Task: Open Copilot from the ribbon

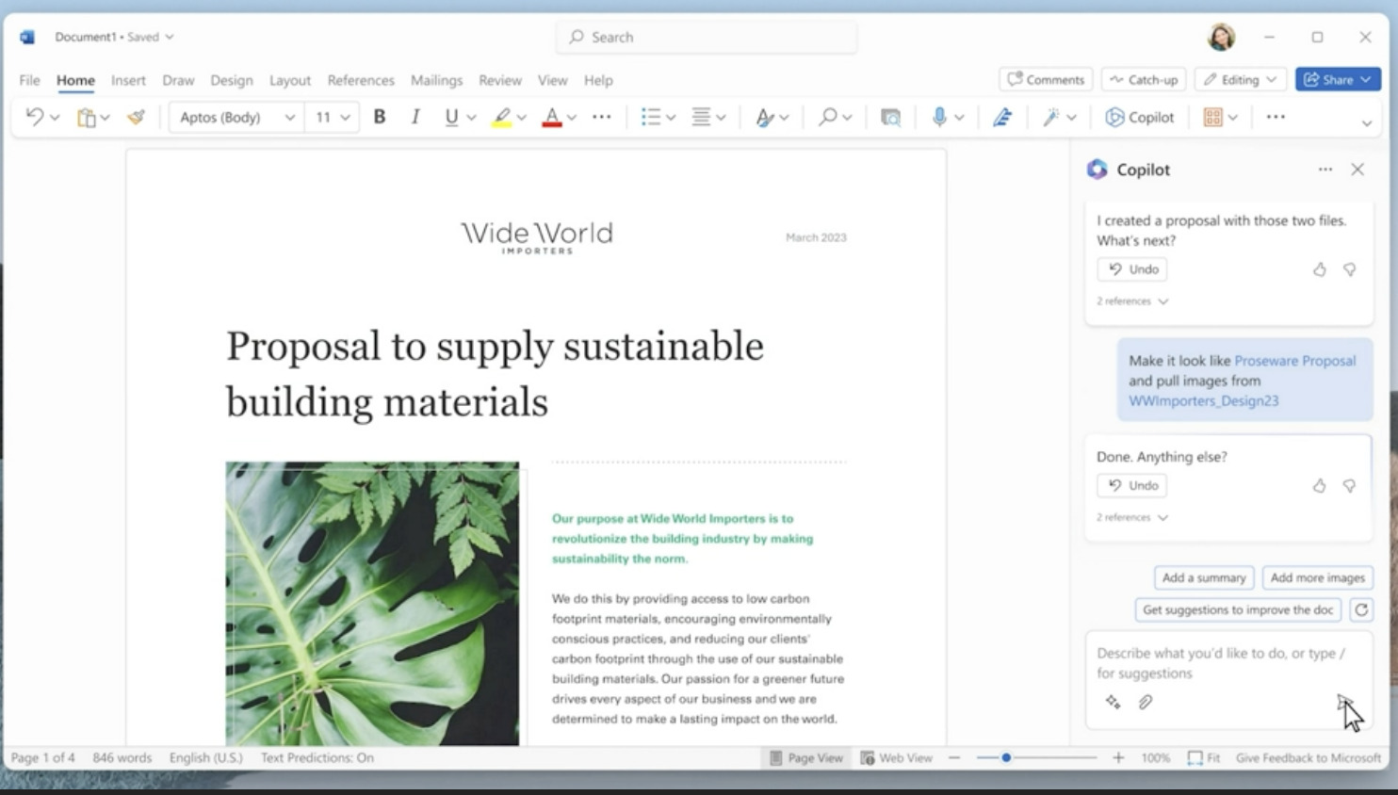Action: [1140, 117]
